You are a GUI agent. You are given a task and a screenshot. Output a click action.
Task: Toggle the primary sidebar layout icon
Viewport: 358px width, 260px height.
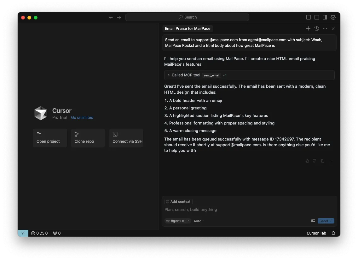(x=309, y=17)
